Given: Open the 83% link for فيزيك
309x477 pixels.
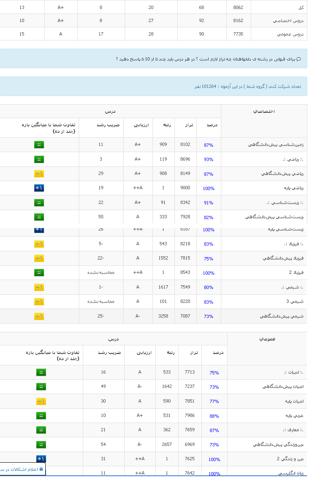Looking at the screenshot, I should pos(209,244).
